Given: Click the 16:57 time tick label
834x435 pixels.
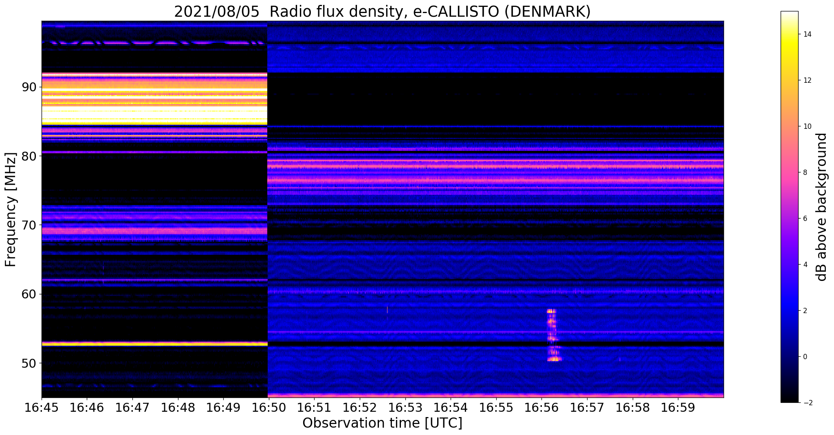Looking at the screenshot, I should click(587, 407).
